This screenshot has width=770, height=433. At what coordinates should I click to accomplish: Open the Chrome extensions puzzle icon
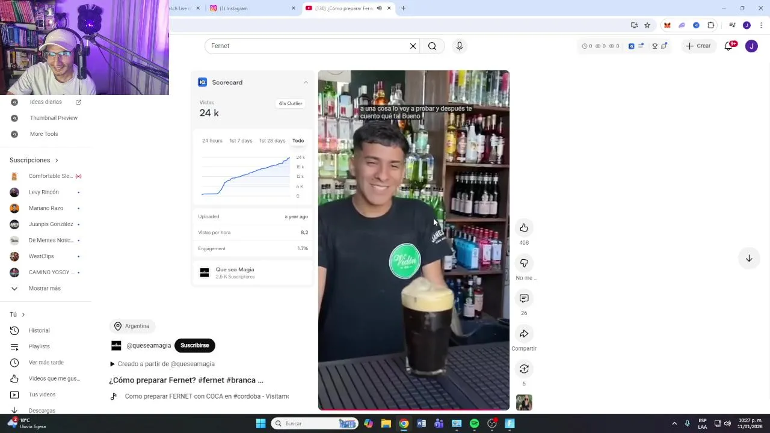[x=711, y=25]
